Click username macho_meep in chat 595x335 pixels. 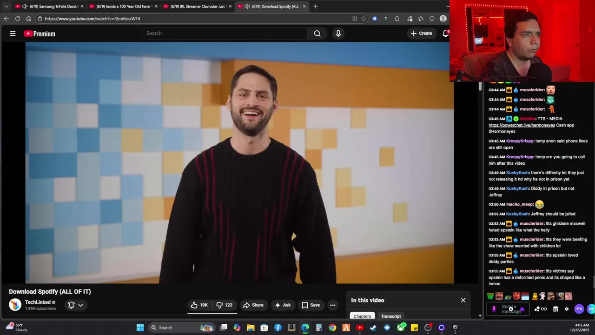(x=520, y=204)
